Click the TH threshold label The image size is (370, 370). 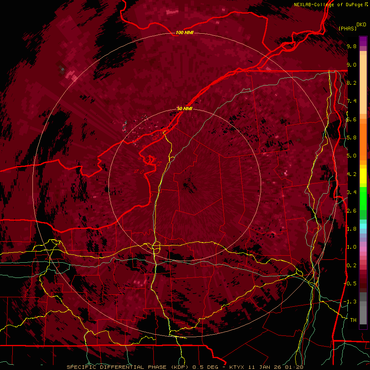353,320
